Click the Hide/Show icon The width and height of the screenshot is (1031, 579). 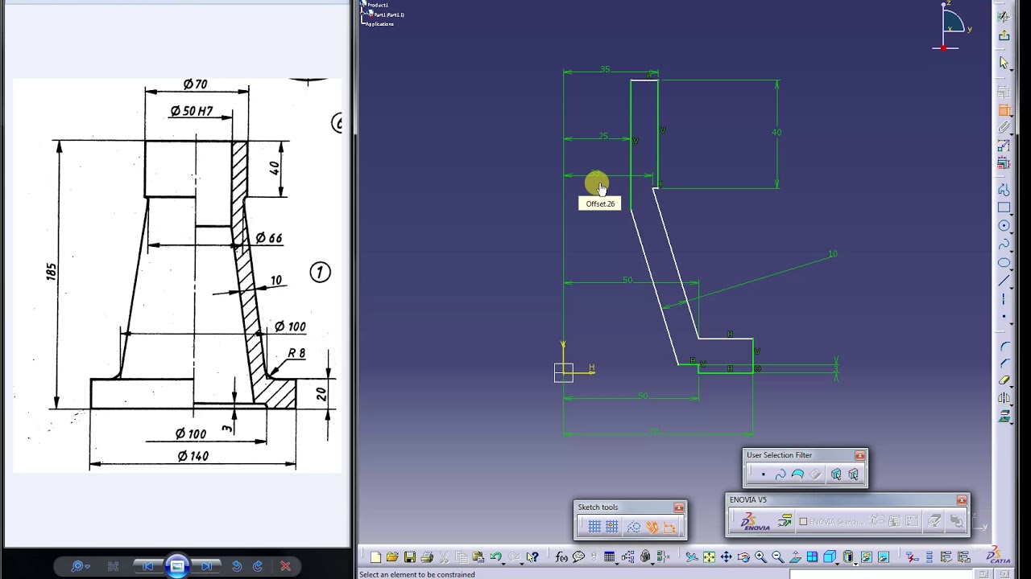866,556
